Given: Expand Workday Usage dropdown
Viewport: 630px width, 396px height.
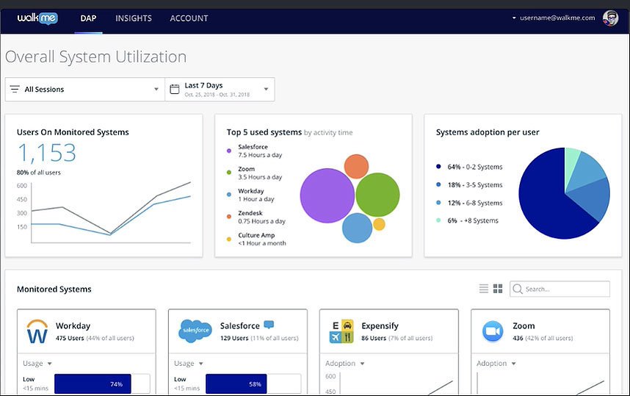Looking at the screenshot, I should [x=37, y=364].
